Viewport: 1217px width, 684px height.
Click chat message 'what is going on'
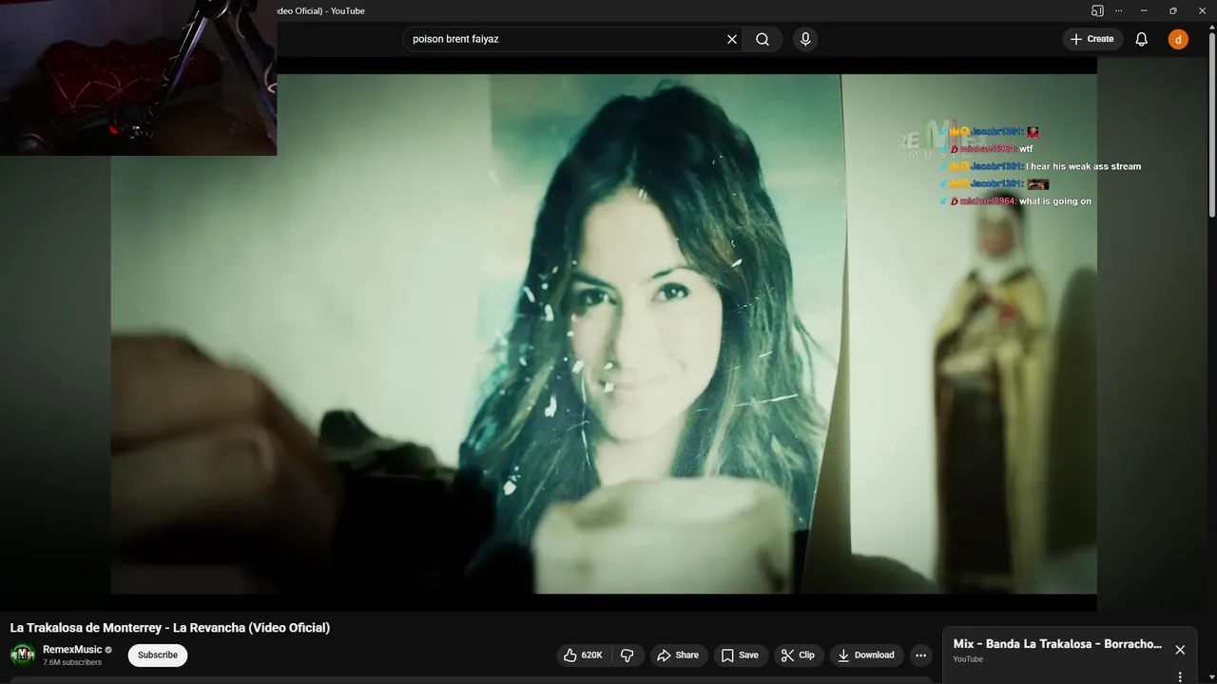pyautogui.click(x=1055, y=201)
